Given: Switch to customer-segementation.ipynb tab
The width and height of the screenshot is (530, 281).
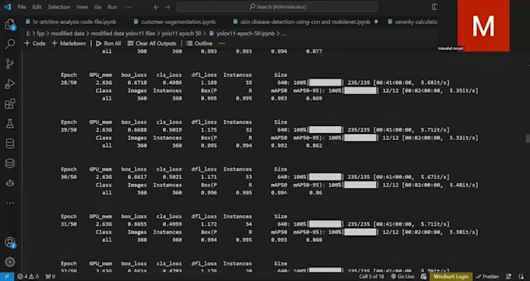Looking at the screenshot, I should (175, 22).
